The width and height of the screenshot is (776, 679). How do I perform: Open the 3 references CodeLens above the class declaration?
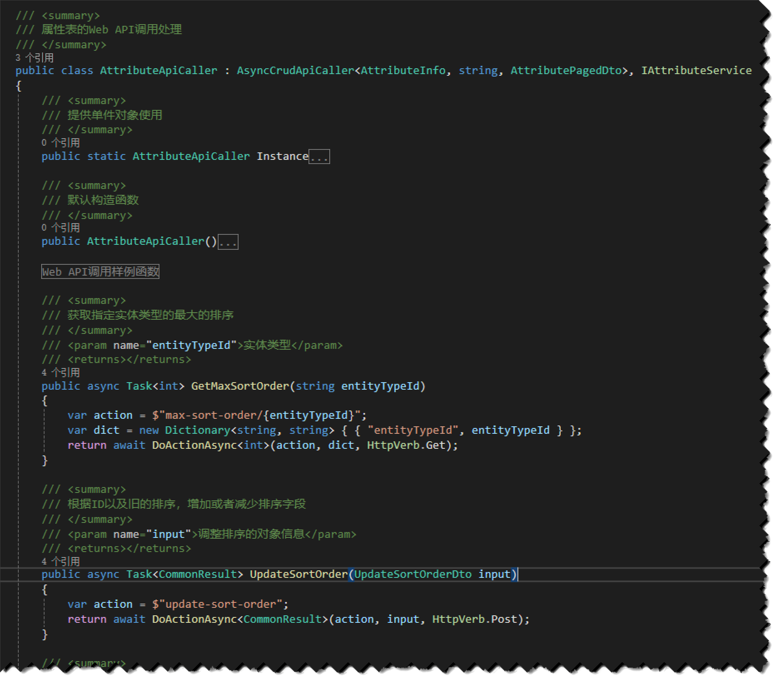(35, 58)
